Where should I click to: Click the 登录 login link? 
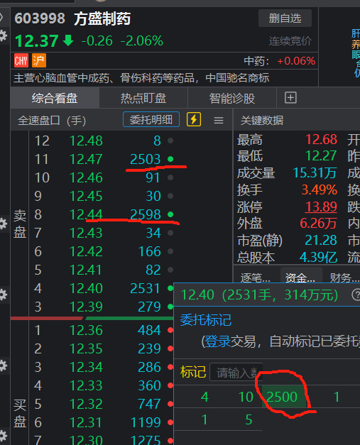coord(217,341)
